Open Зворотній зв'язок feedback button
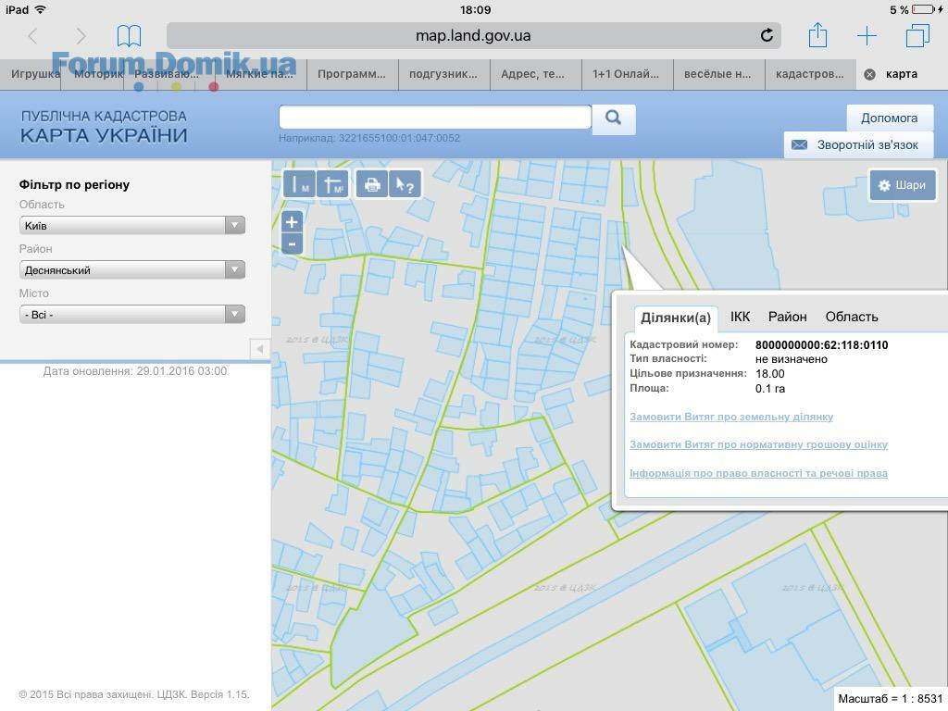The image size is (948, 711). point(858,145)
